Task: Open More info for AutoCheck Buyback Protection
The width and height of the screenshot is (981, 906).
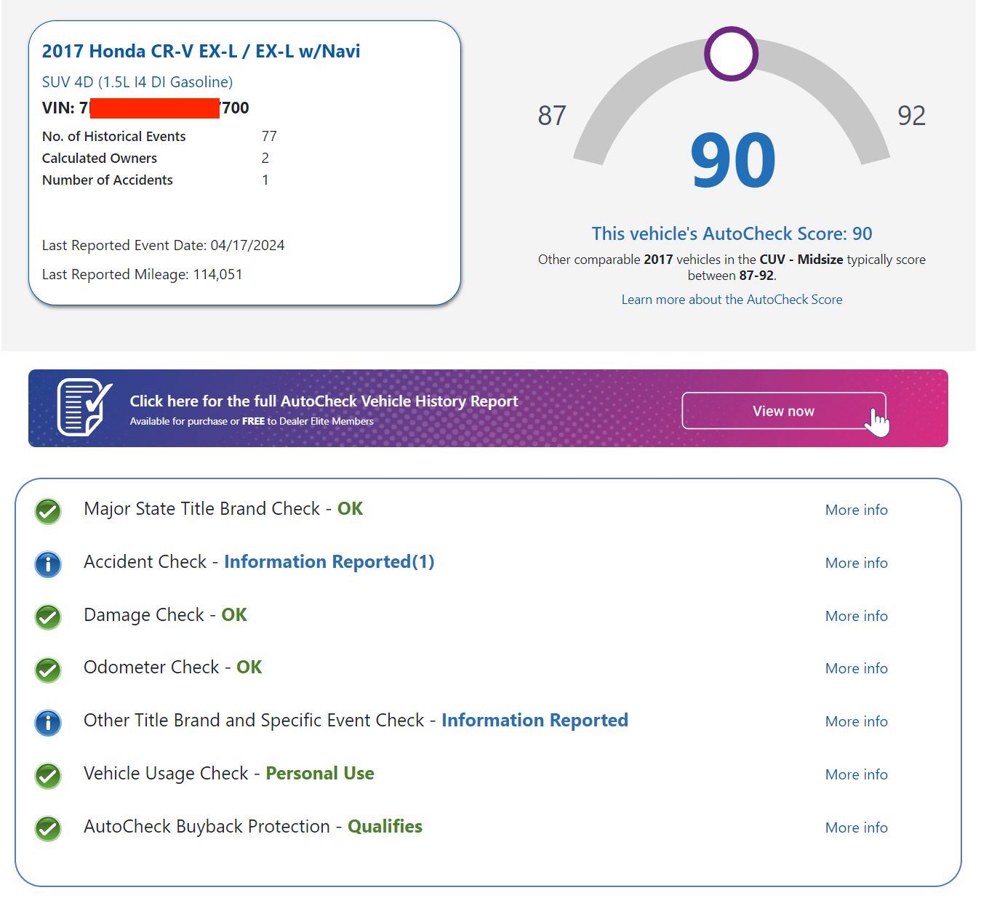Action: click(856, 828)
